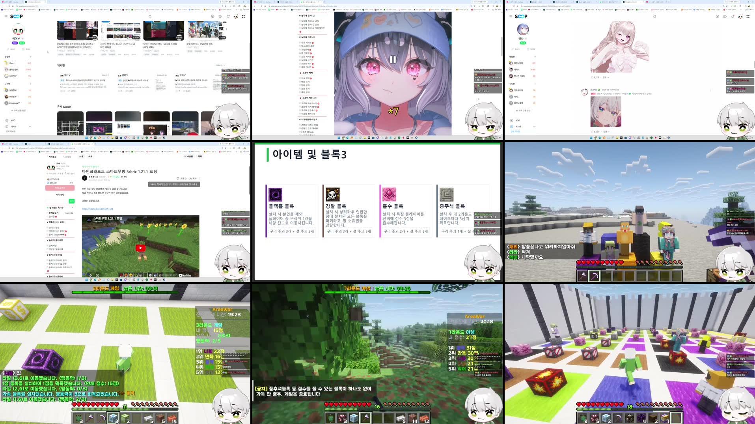This screenshot has width=755, height=424.
Task: Click 카페 글쓰기 pink button
Action: (x=60, y=188)
